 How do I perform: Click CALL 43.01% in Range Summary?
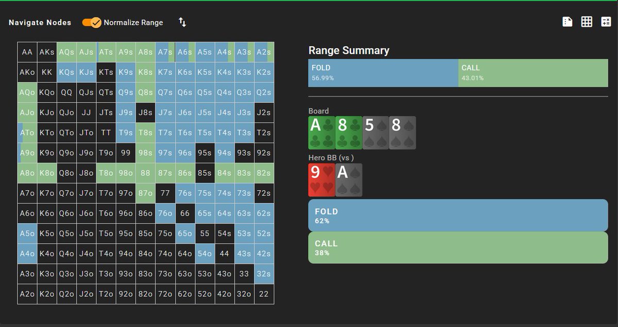click(x=533, y=73)
